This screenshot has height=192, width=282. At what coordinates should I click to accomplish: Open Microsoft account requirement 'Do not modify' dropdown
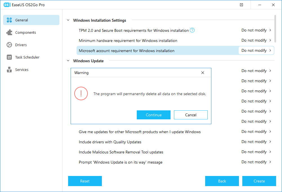coord(256,51)
